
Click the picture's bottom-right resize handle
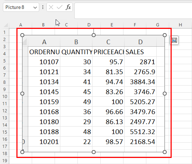pyautogui.click(x=165, y=152)
